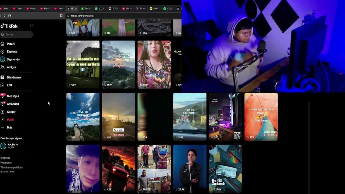The image size is (345, 194).
Task: Switch to the Su arc tab
Action: pos(140,9)
